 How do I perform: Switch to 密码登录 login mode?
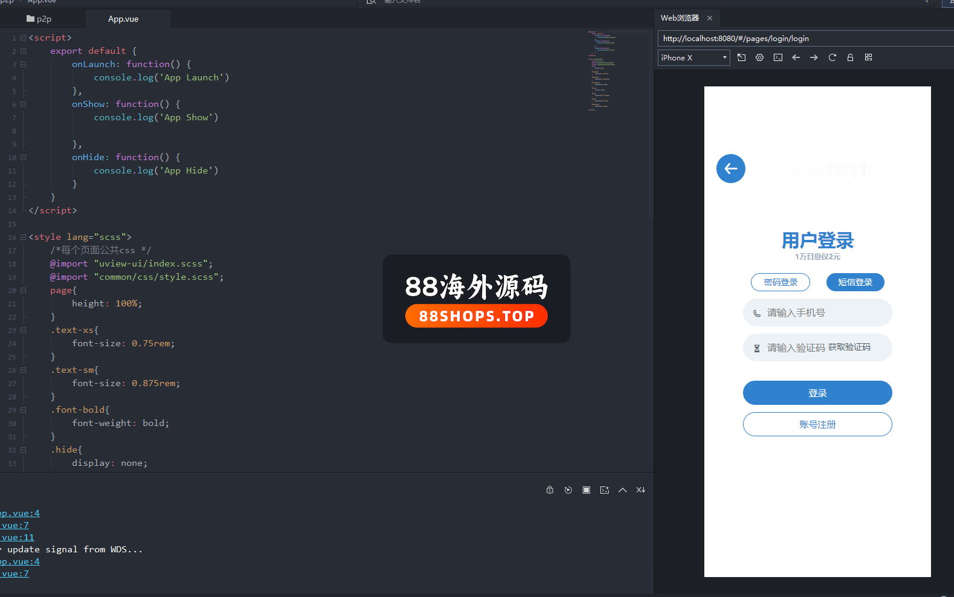coord(780,282)
